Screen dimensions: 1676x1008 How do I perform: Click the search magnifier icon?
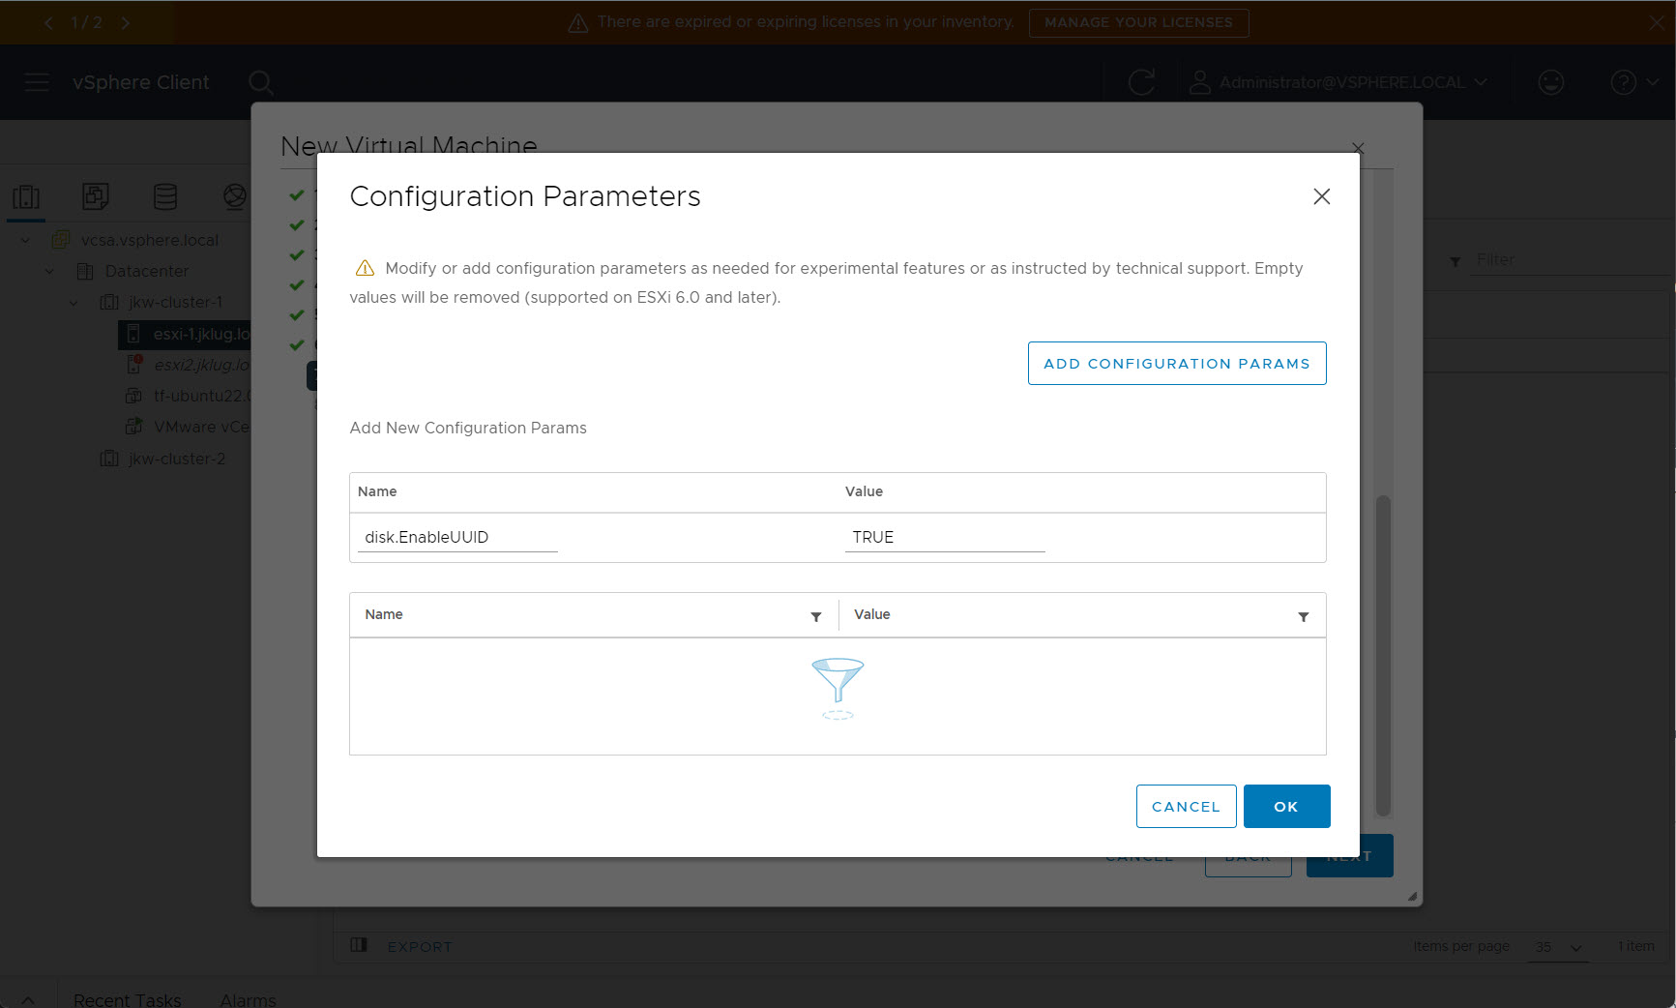pyautogui.click(x=260, y=82)
